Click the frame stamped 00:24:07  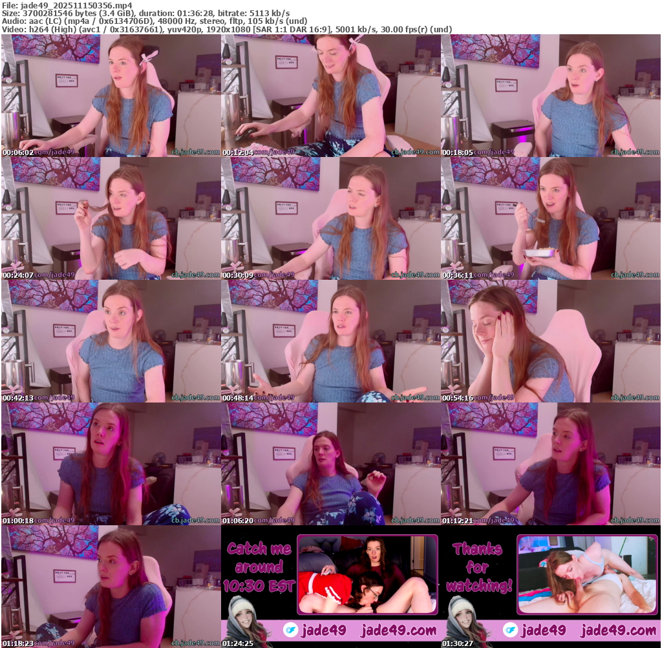coord(111,218)
